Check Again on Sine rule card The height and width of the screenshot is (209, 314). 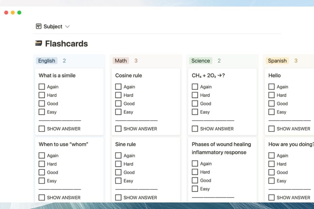[118, 155]
